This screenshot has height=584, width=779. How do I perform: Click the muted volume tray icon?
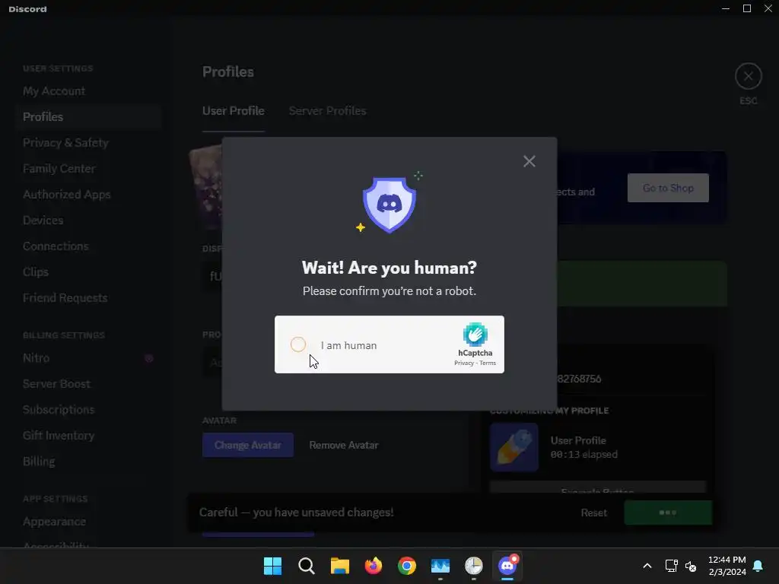pos(691,566)
